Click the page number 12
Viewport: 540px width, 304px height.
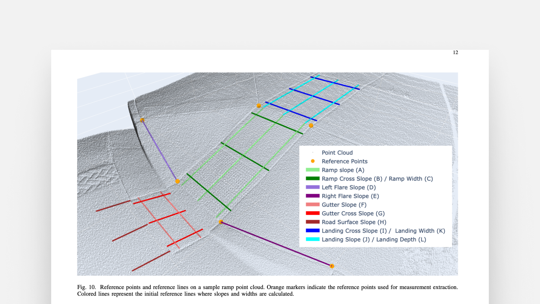click(456, 53)
